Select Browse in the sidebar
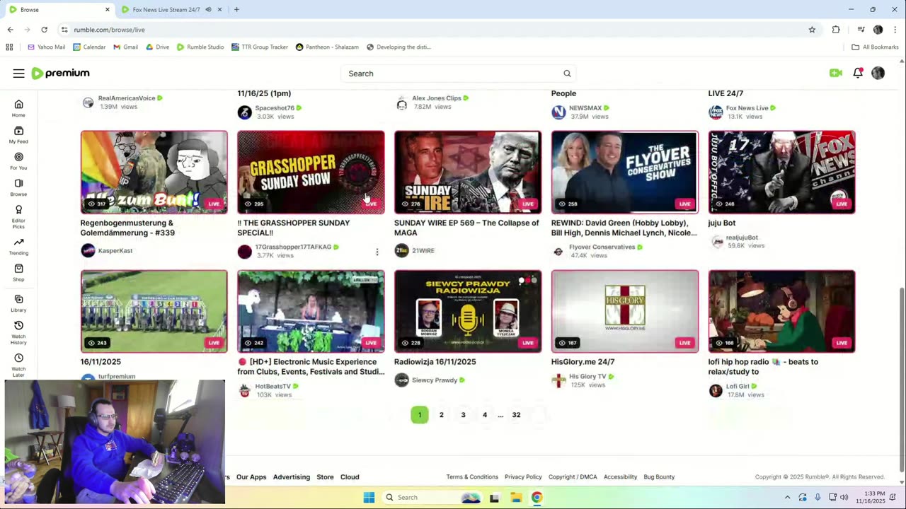Screen dimensions: 906x509 click(x=18, y=187)
